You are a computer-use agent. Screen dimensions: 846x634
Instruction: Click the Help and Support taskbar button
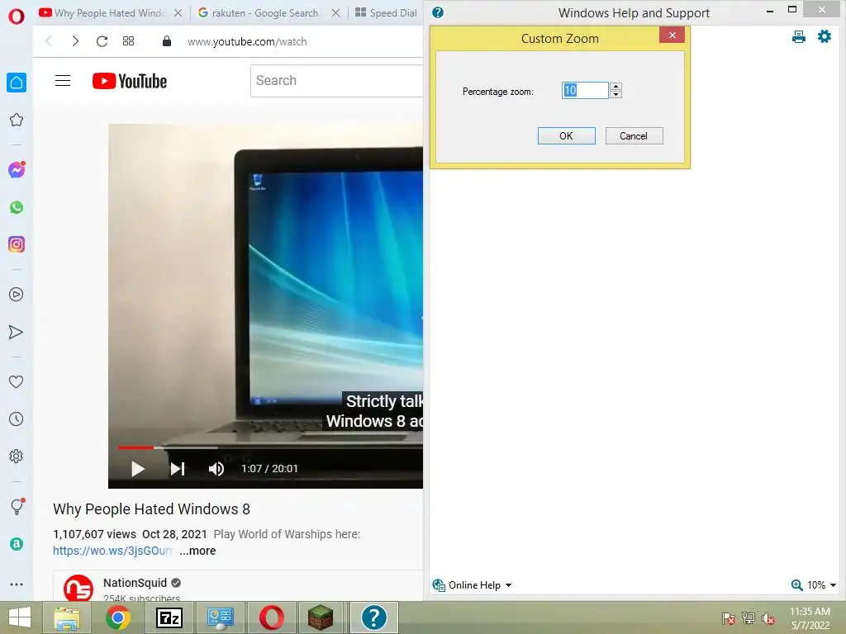(374, 617)
